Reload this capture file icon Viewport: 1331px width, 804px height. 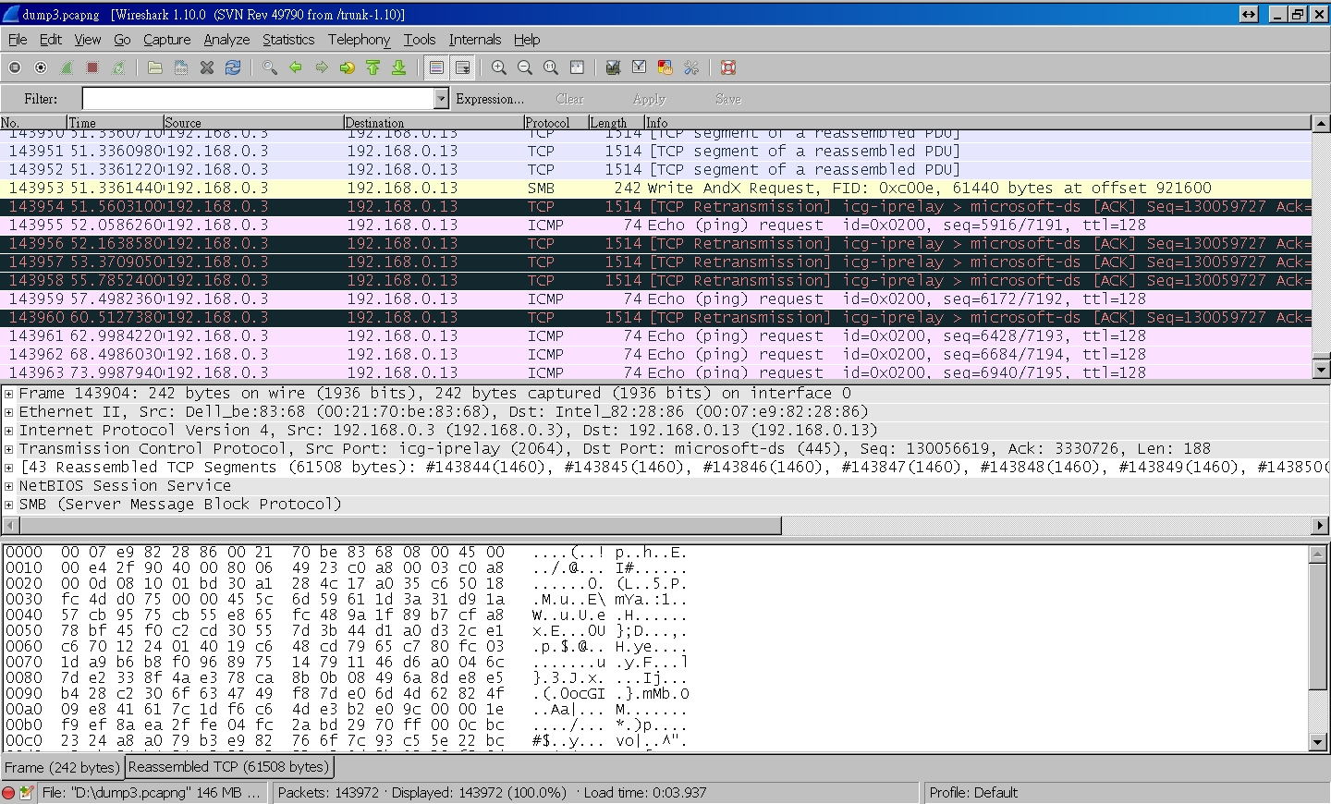click(233, 67)
